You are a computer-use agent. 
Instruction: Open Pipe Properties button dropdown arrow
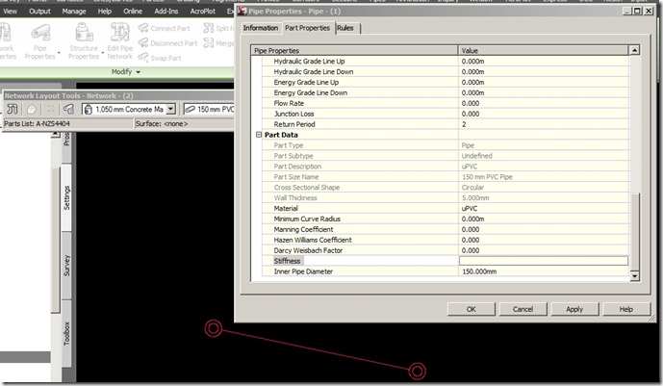[x=60, y=53]
